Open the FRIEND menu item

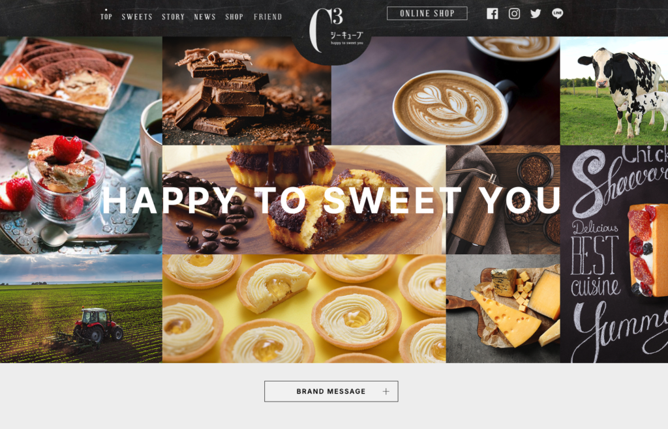click(x=267, y=16)
